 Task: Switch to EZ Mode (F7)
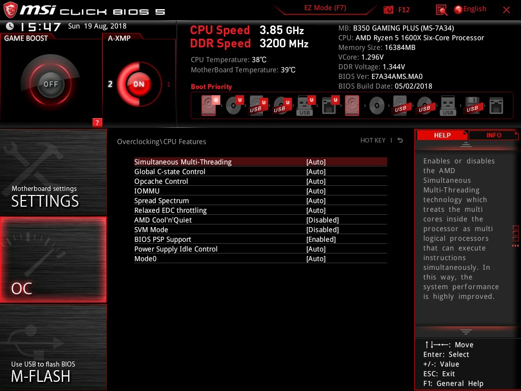[325, 8]
